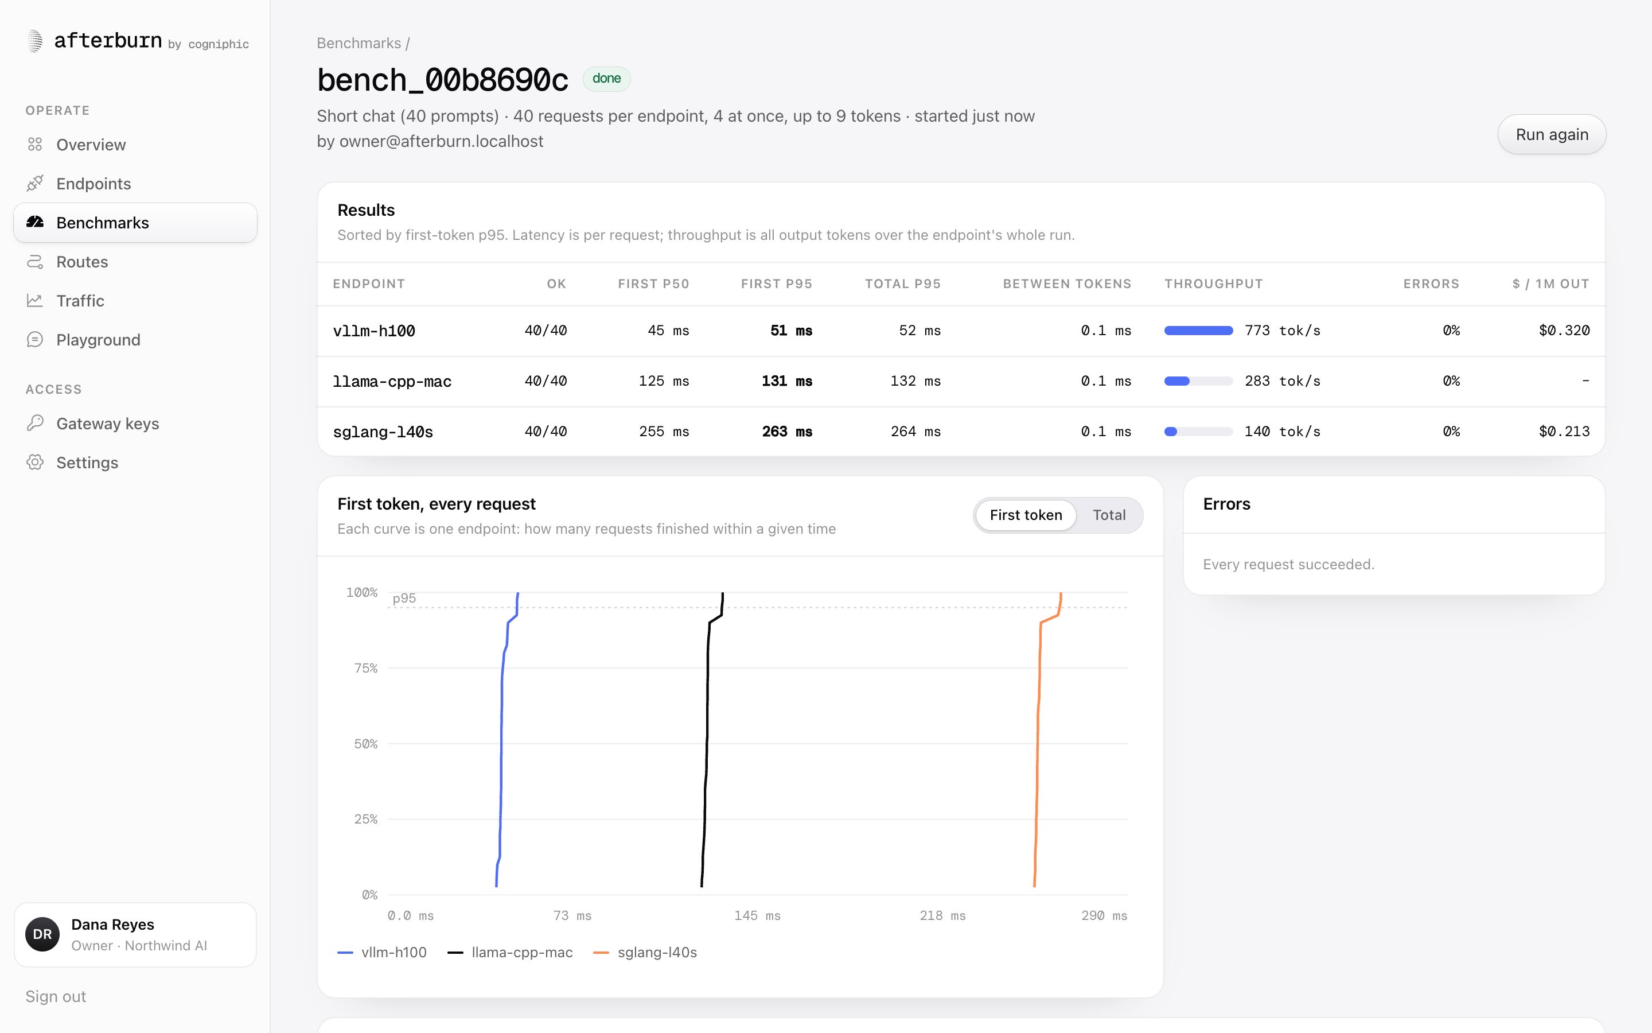Click the Endpoints plug icon
The image size is (1652, 1033).
pos(35,183)
